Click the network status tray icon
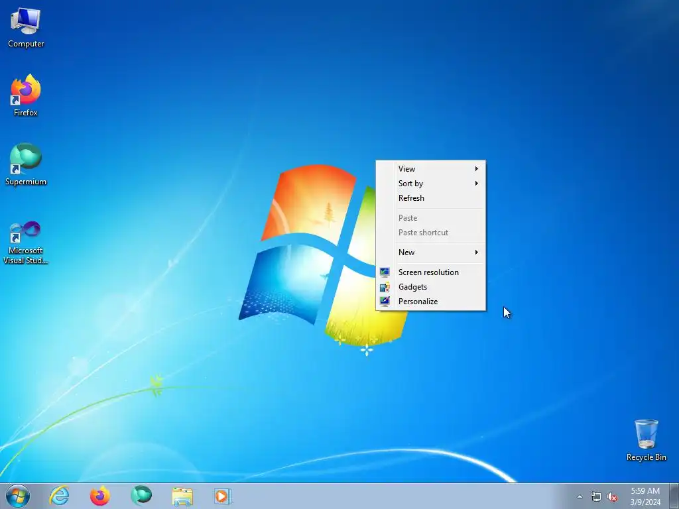Image resolution: width=679 pixels, height=509 pixels. 596,496
